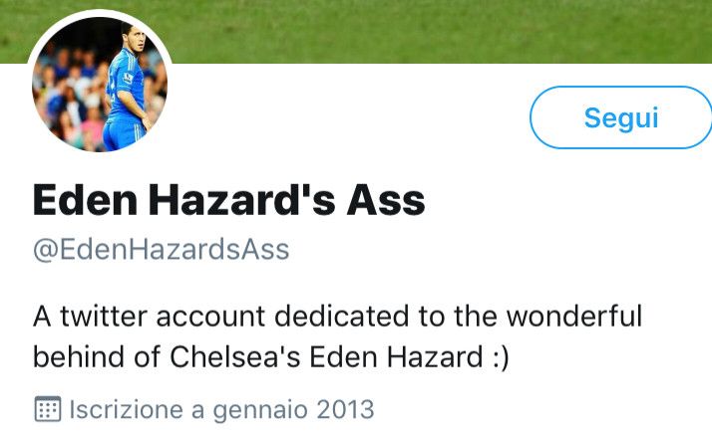This screenshot has width=712, height=432.
Task: Select the @EdenHazardsAss handle
Action: click(x=161, y=249)
